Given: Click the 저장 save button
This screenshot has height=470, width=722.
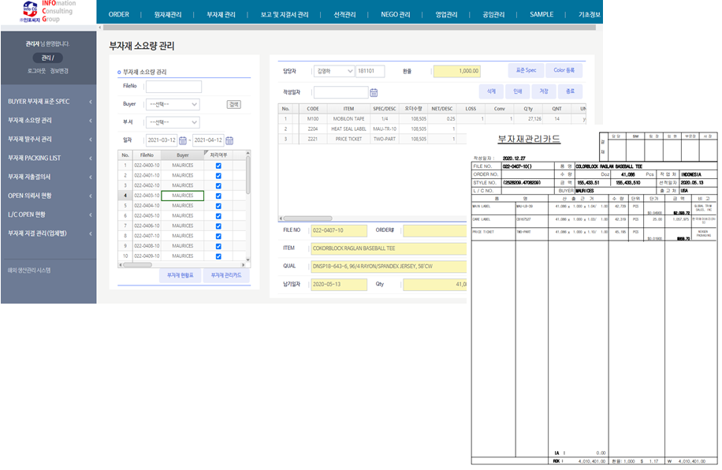Looking at the screenshot, I should (544, 91).
